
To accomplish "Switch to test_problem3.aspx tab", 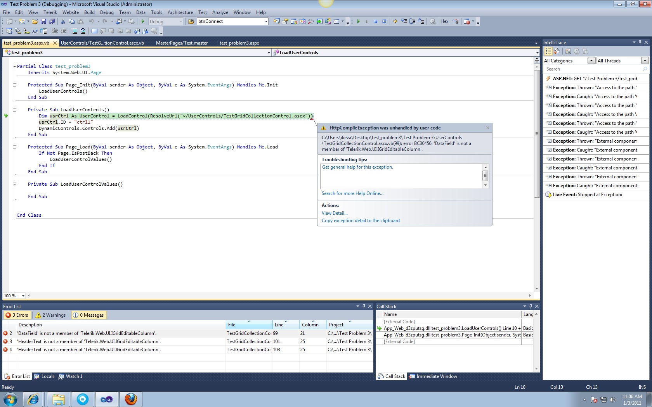I will point(239,43).
